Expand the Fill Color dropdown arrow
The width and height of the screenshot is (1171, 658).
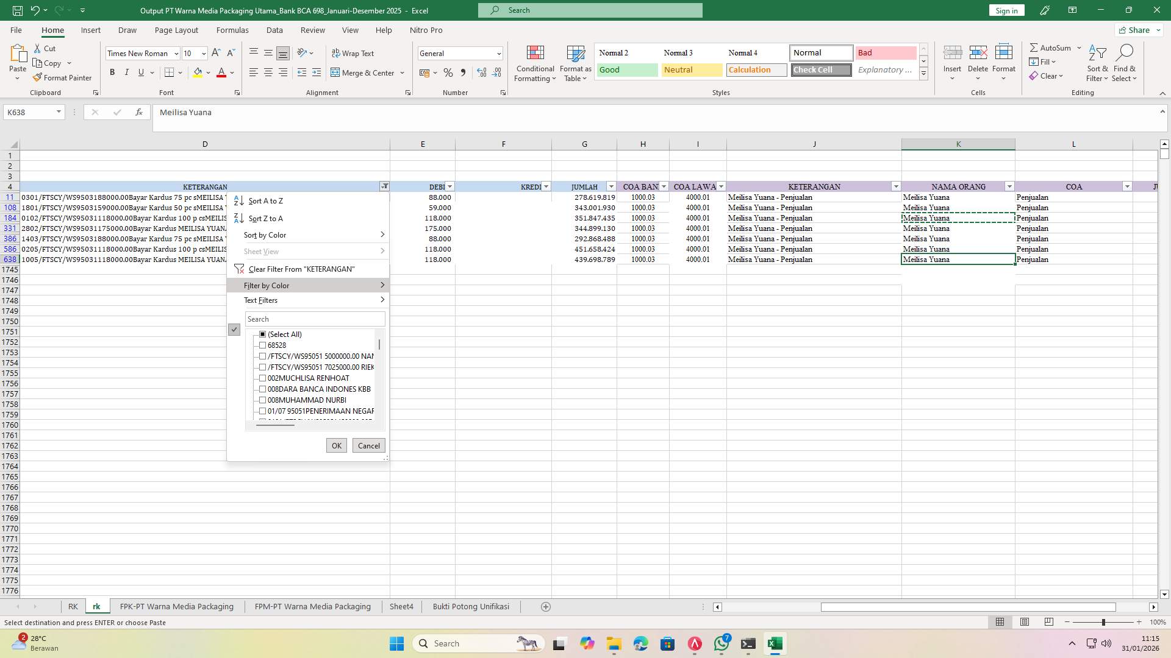(208, 73)
